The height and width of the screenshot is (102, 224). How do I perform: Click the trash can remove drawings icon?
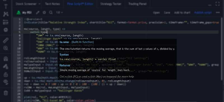tap(6, 93)
